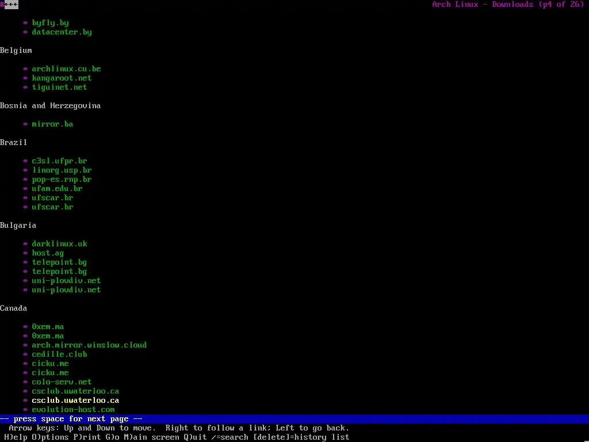Follow the host.ag mirror link
589x442 pixels.
tap(48, 253)
